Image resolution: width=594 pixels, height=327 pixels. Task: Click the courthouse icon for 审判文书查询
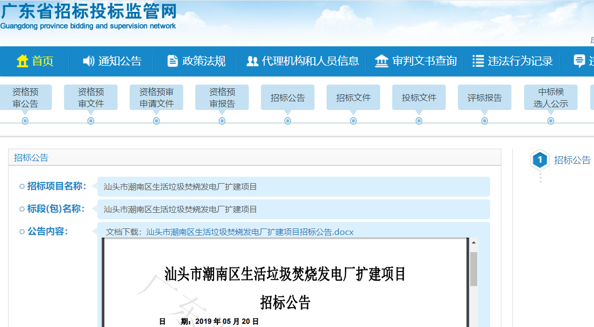[381, 61]
